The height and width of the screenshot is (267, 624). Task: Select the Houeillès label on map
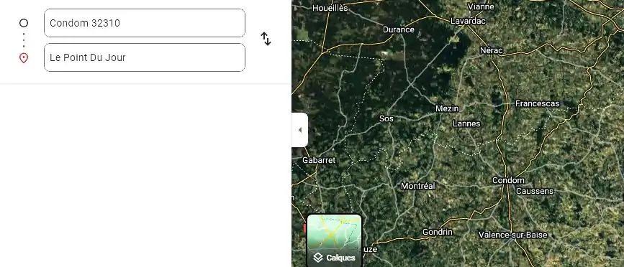pyautogui.click(x=330, y=8)
